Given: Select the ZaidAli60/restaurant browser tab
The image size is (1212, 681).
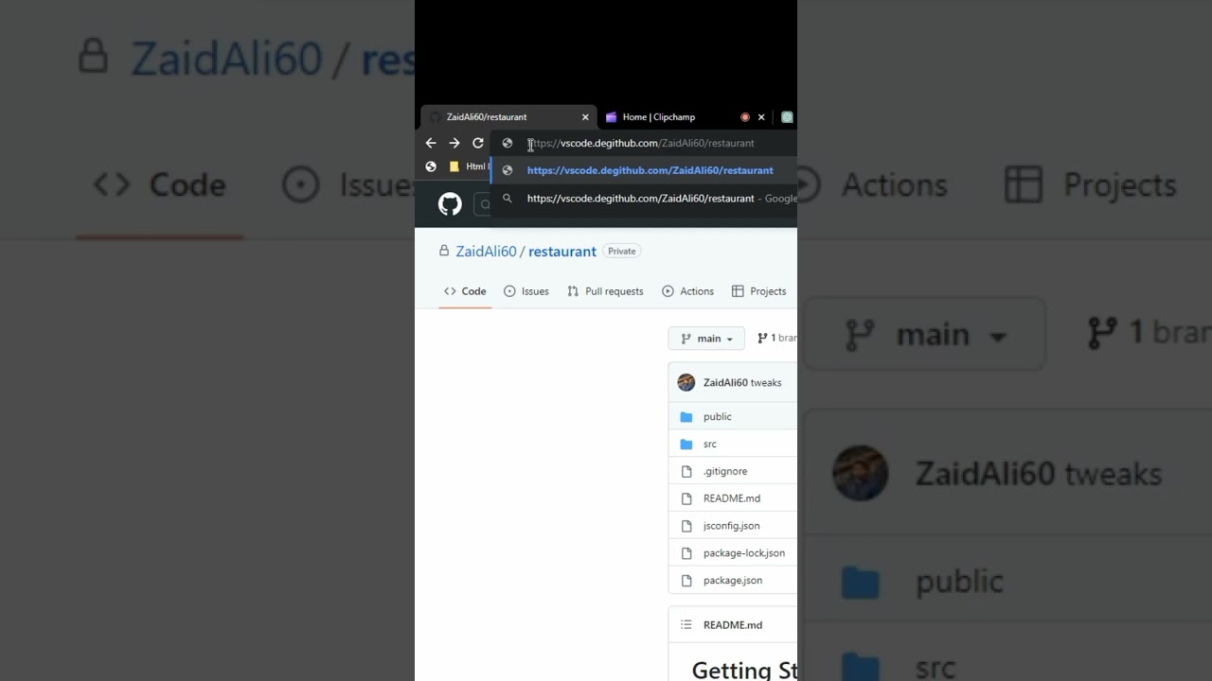Looking at the screenshot, I should point(508,117).
